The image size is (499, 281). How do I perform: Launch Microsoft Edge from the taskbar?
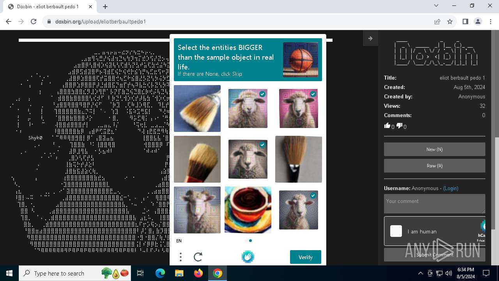(160, 273)
